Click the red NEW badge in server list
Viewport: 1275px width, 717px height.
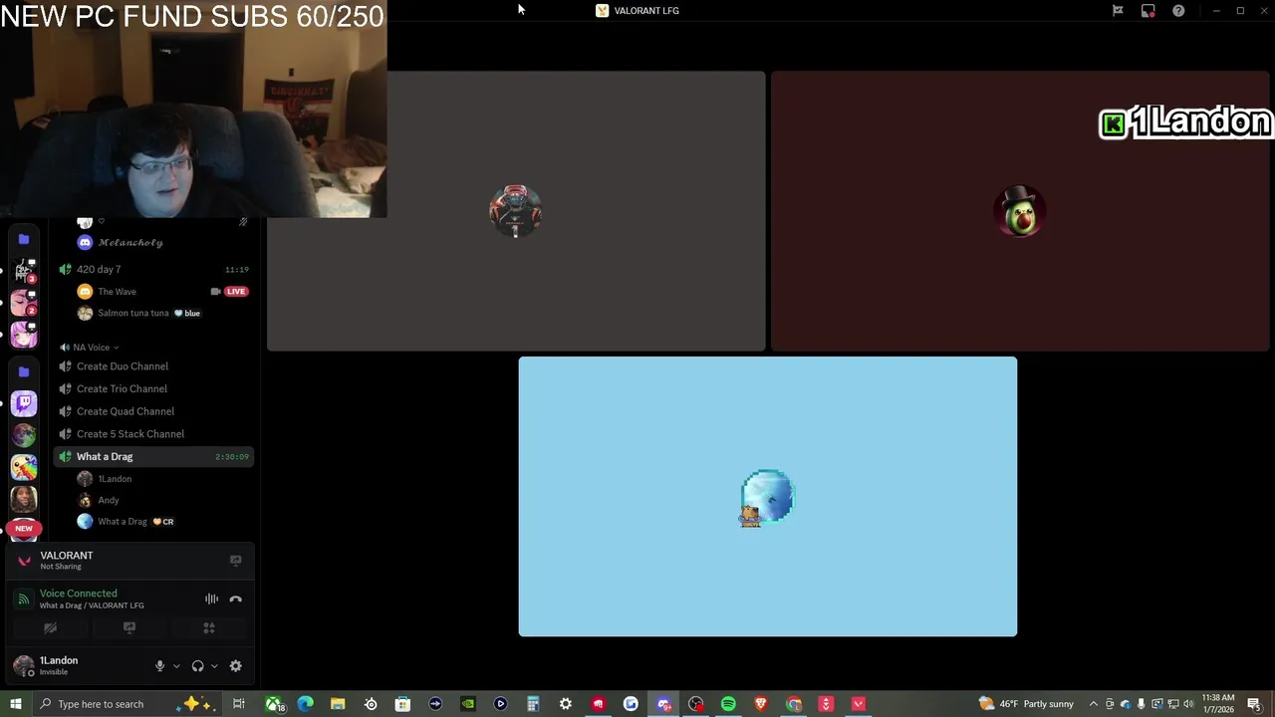tap(24, 529)
